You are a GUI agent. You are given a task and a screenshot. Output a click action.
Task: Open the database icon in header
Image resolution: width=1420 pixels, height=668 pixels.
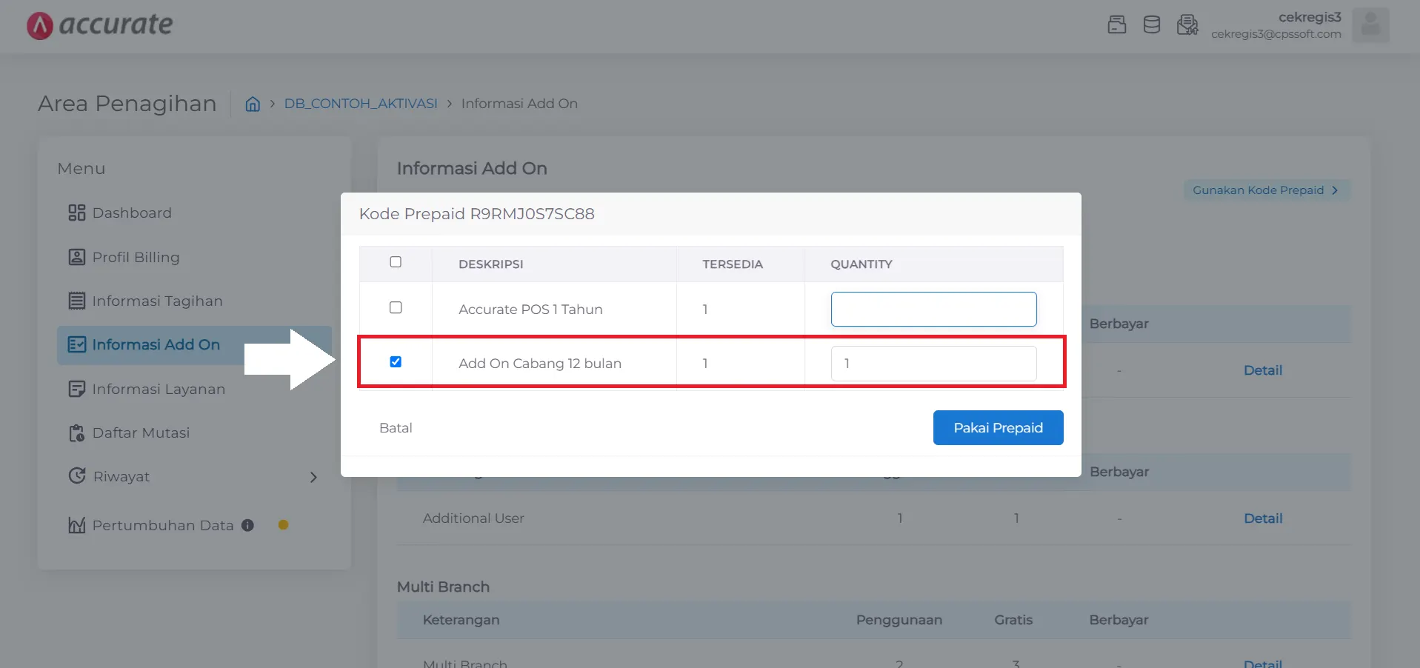[1151, 24]
